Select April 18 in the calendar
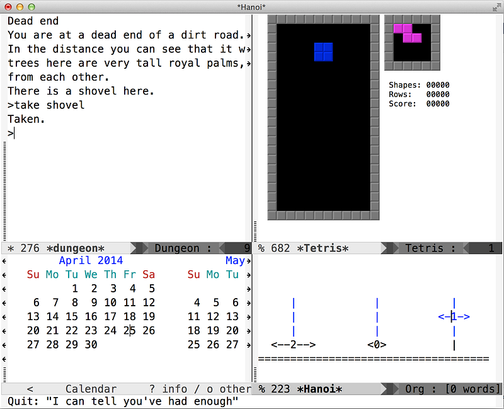Image resolution: width=504 pixels, height=409 pixels. click(x=129, y=316)
